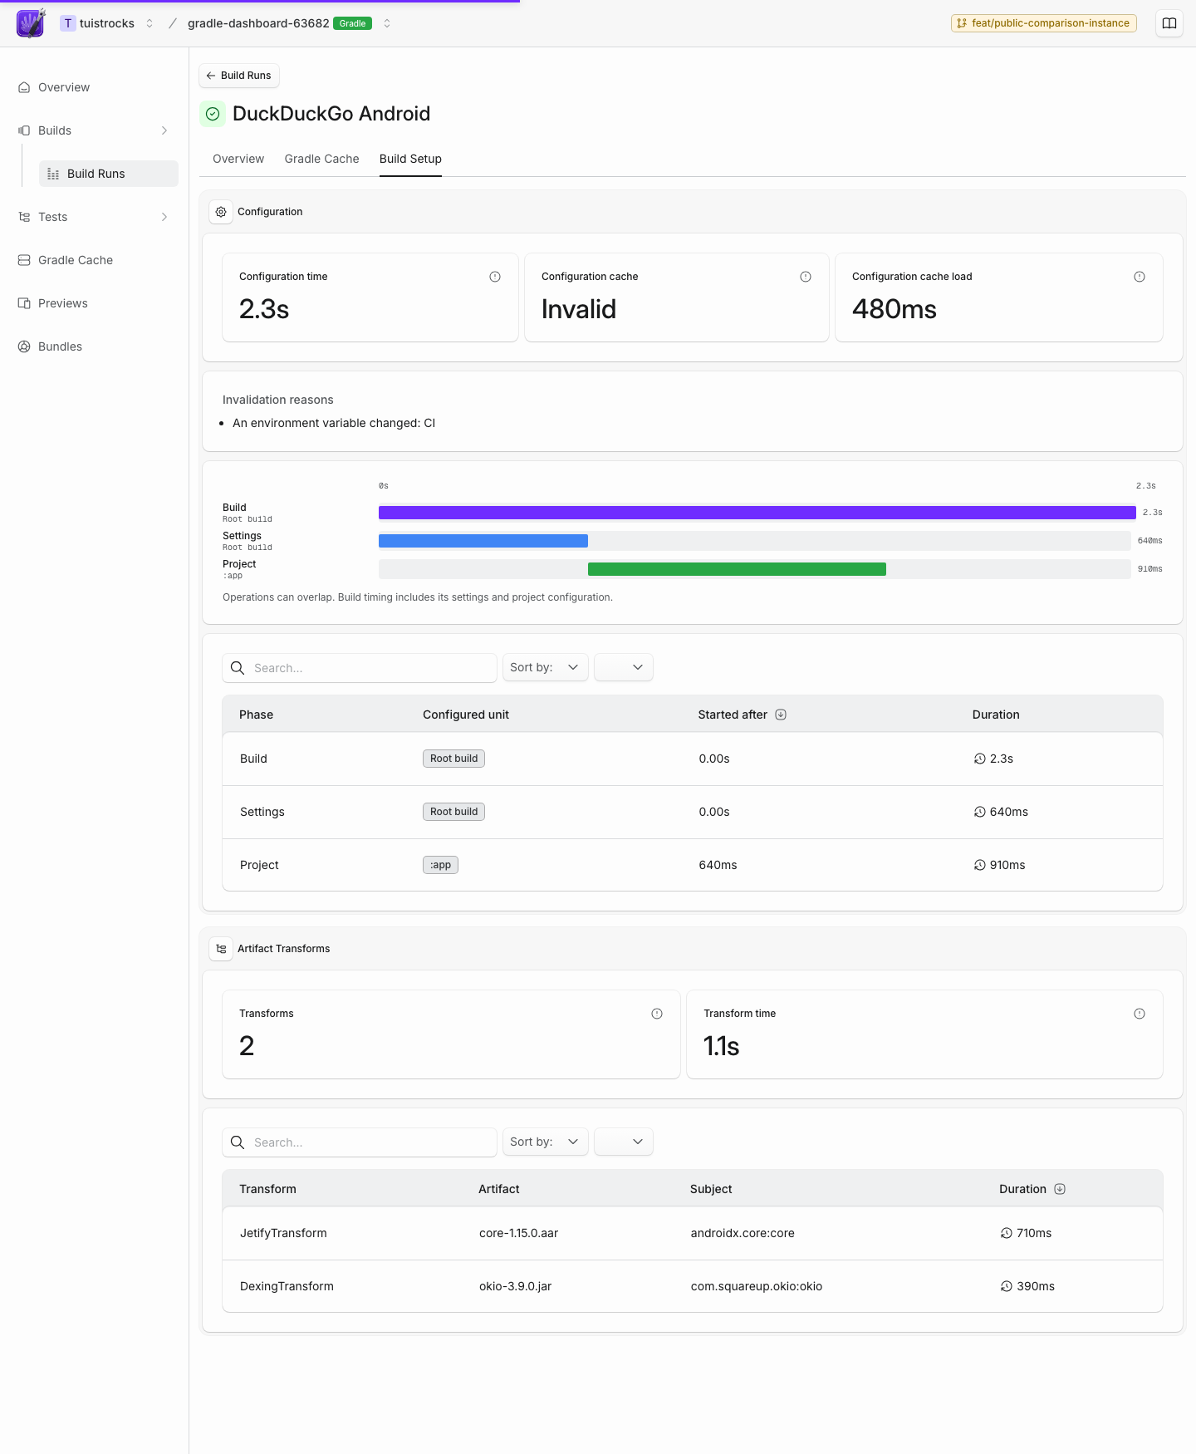The height and width of the screenshot is (1454, 1196).
Task: Switch to the Gradle Cache tab
Action: click(x=321, y=159)
